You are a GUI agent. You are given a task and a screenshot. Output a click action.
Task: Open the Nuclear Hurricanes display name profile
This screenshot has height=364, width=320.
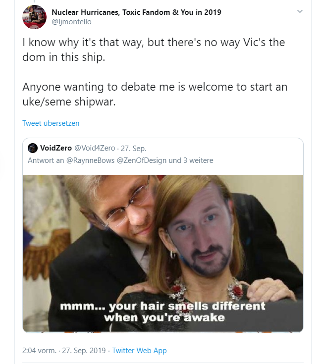coord(136,12)
